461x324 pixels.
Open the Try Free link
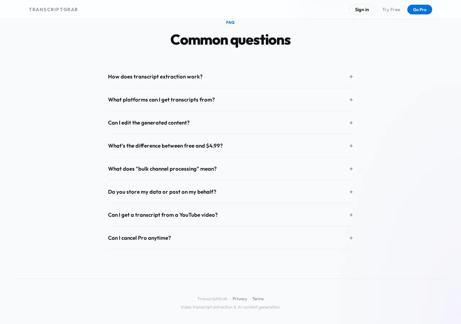click(391, 10)
